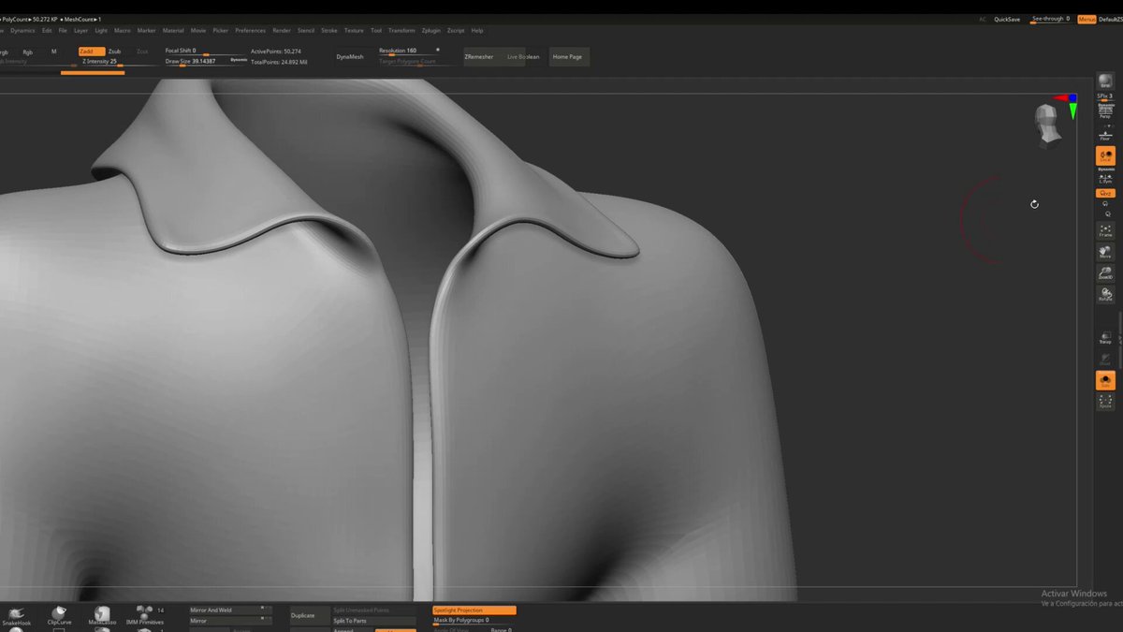Select the Rotate view icon
This screenshot has width=1123, height=632.
1105,295
